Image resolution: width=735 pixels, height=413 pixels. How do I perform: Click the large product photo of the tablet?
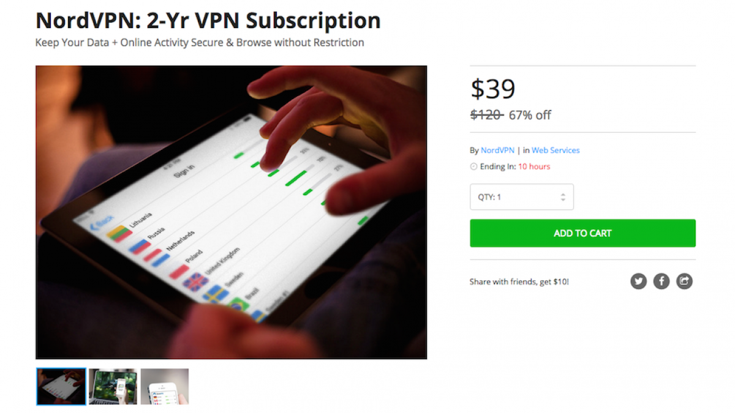(x=232, y=212)
